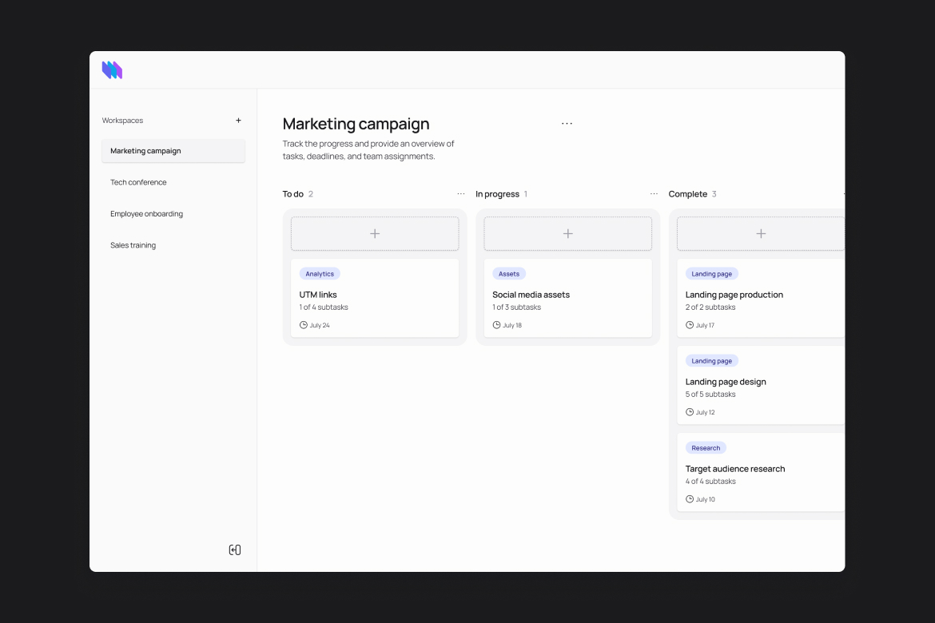Click the Research tag on Target audience research

click(706, 447)
